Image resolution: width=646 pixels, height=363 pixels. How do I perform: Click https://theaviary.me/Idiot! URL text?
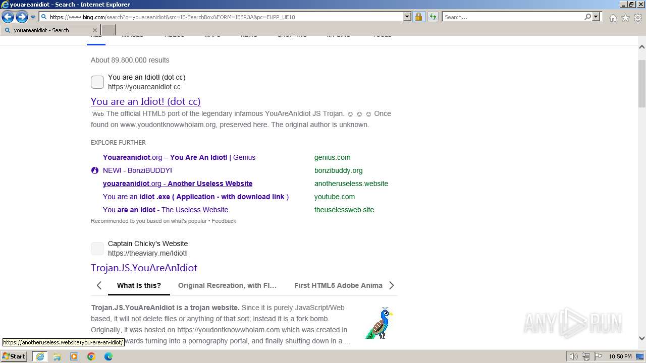[x=147, y=253]
